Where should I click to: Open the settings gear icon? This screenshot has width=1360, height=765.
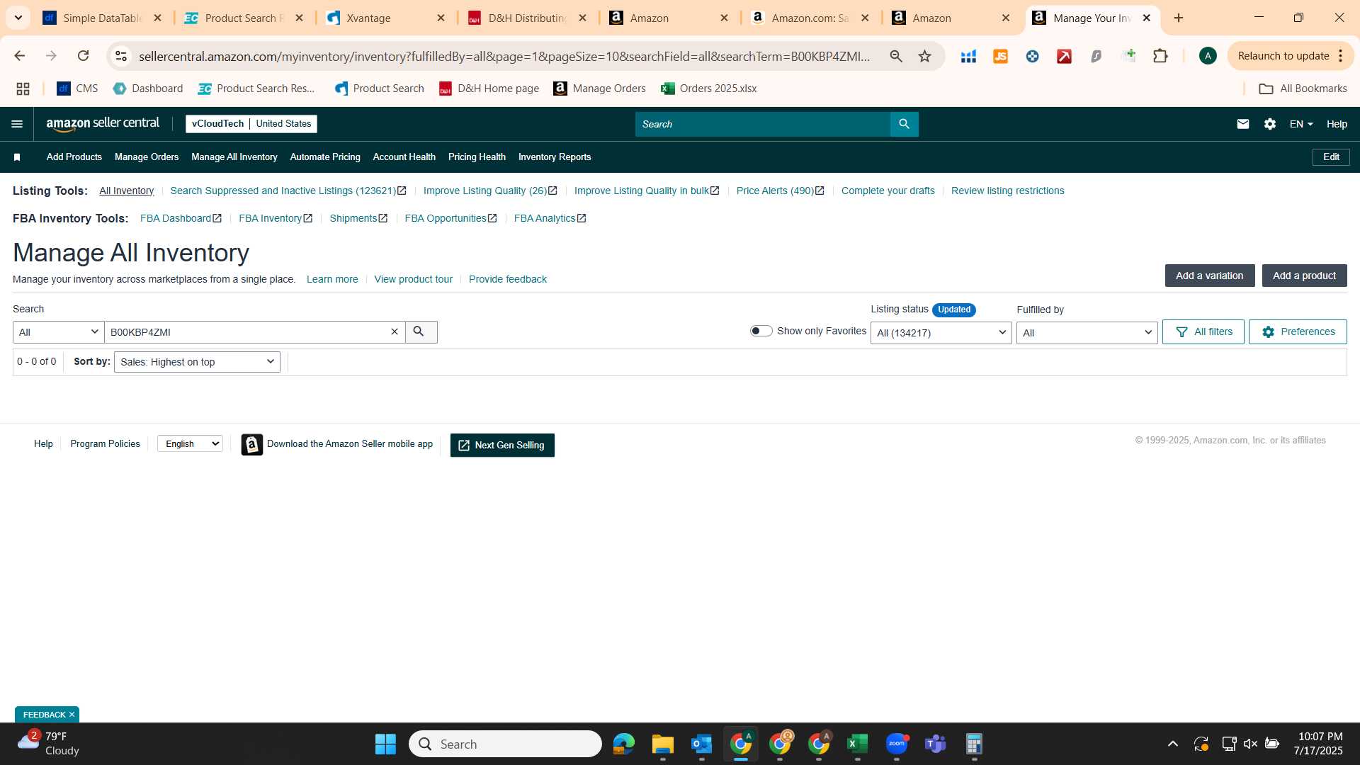click(x=1270, y=124)
